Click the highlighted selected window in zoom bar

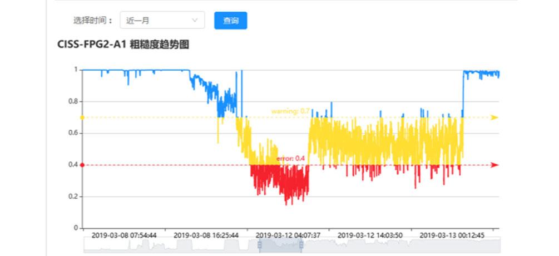[x=280, y=244]
